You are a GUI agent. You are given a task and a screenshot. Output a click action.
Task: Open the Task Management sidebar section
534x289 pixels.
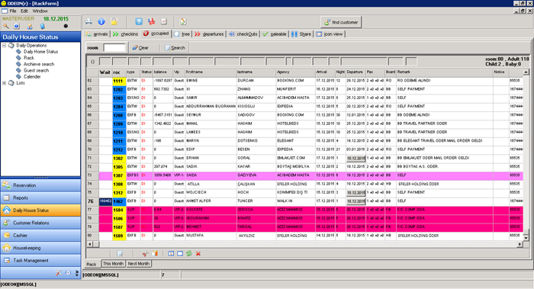point(40,261)
